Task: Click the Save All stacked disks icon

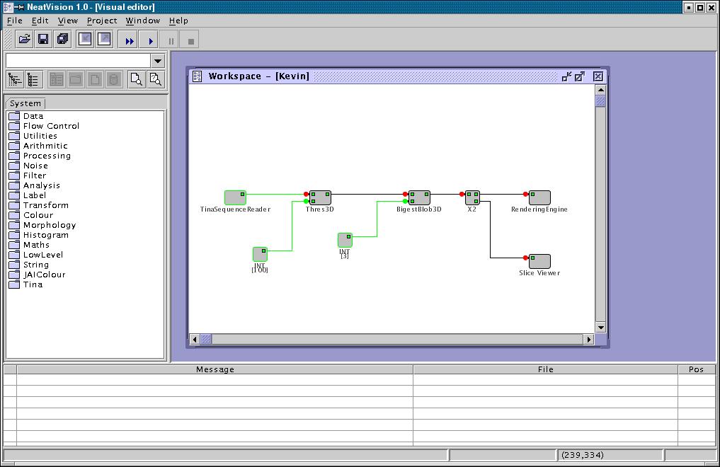Action: coord(62,40)
